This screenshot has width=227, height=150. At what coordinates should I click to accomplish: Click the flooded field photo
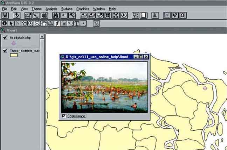tap(104, 87)
